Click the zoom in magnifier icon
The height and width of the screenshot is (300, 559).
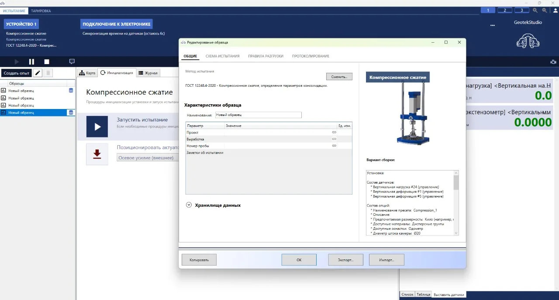(x=535, y=10)
